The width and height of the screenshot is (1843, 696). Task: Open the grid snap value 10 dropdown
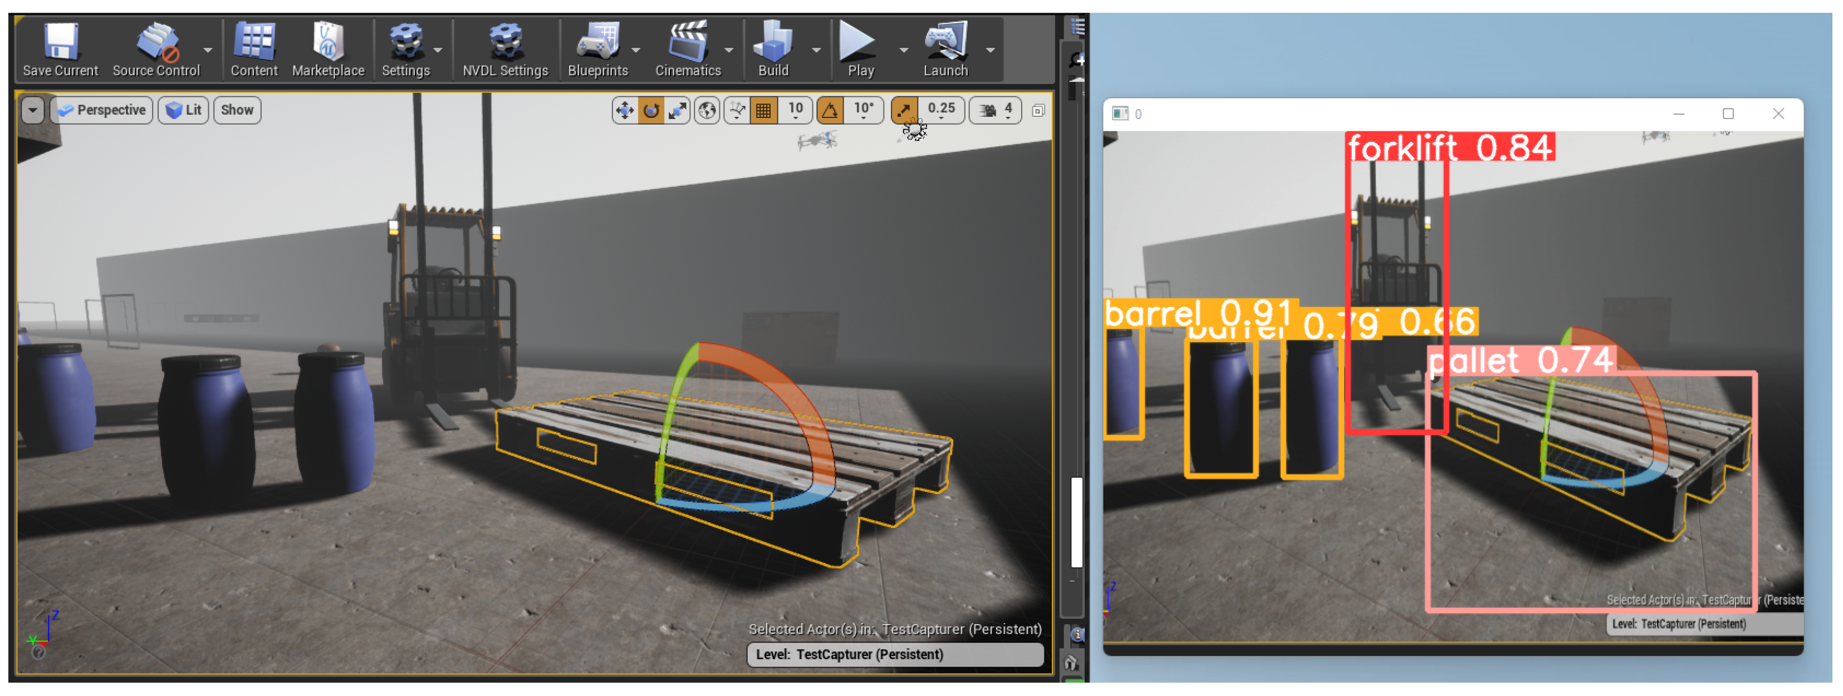pos(796,111)
